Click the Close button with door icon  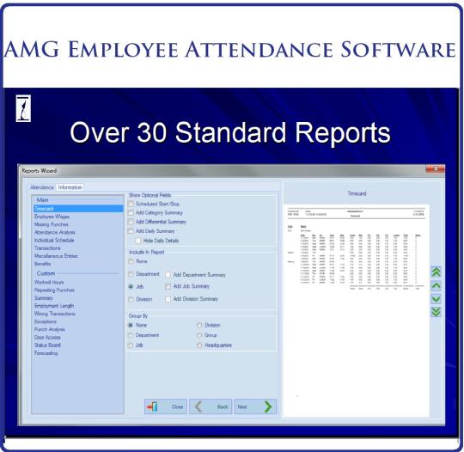166,406
